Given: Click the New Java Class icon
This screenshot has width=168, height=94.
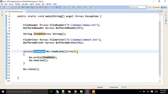Looking at the screenshot, I should (40, 7).
